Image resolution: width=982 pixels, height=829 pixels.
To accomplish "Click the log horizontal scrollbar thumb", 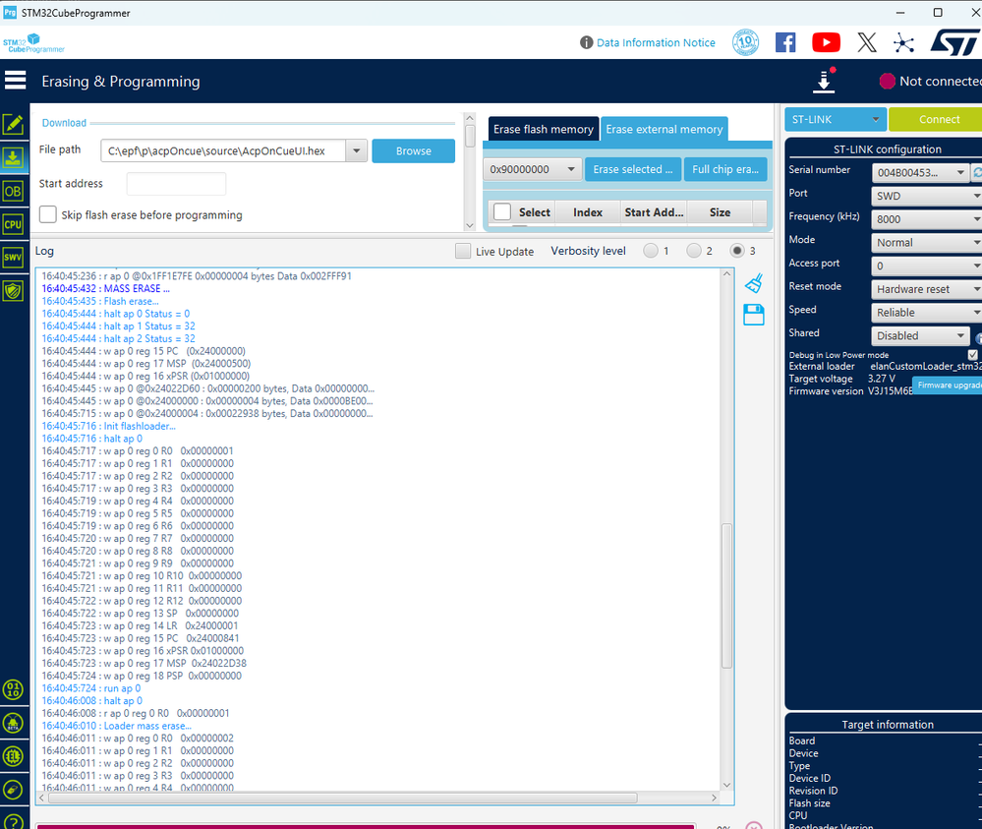I will [x=343, y=798].
